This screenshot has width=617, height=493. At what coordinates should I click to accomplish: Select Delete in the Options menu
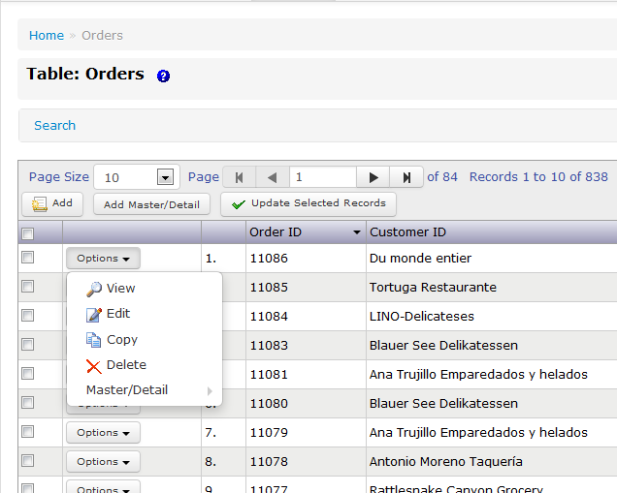(x=125, y=365)
